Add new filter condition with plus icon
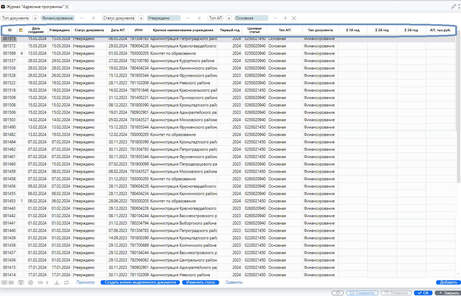Image resolution: width=461 pixels, height=296 pixels. [285, 18]
